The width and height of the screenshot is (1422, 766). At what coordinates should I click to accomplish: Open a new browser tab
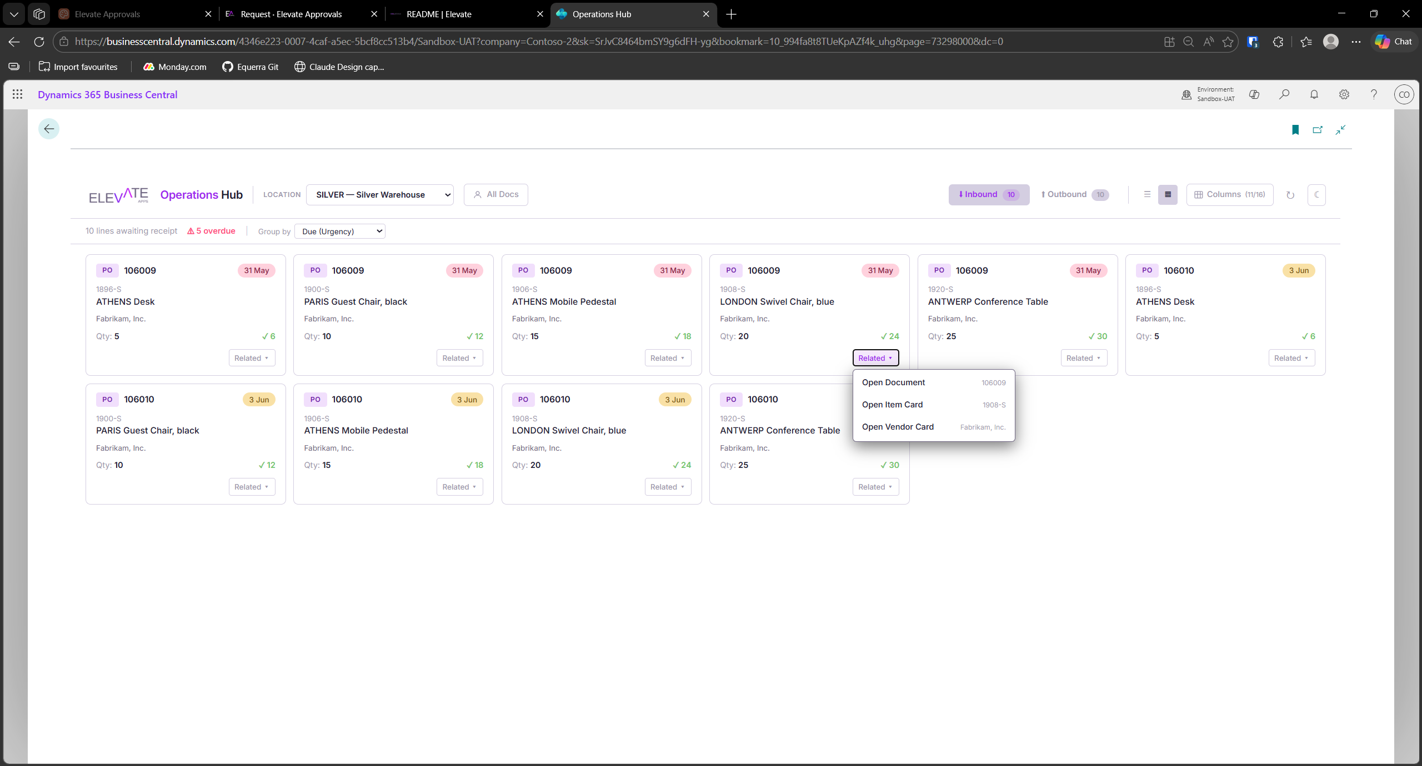(x=732, y=14)
